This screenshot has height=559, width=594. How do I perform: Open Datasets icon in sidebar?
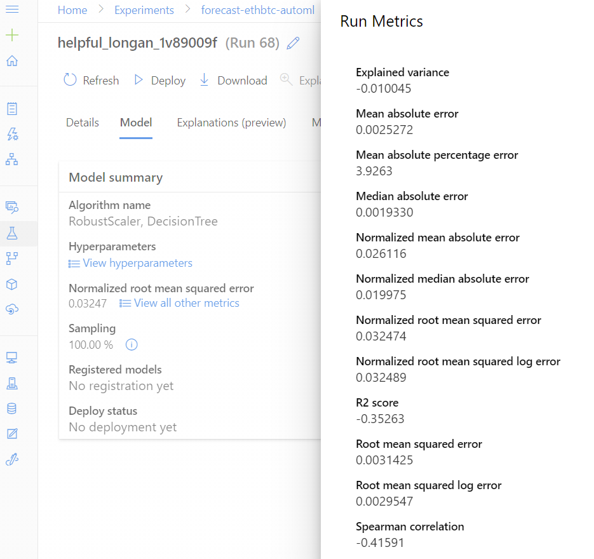[x=12, y=207]
